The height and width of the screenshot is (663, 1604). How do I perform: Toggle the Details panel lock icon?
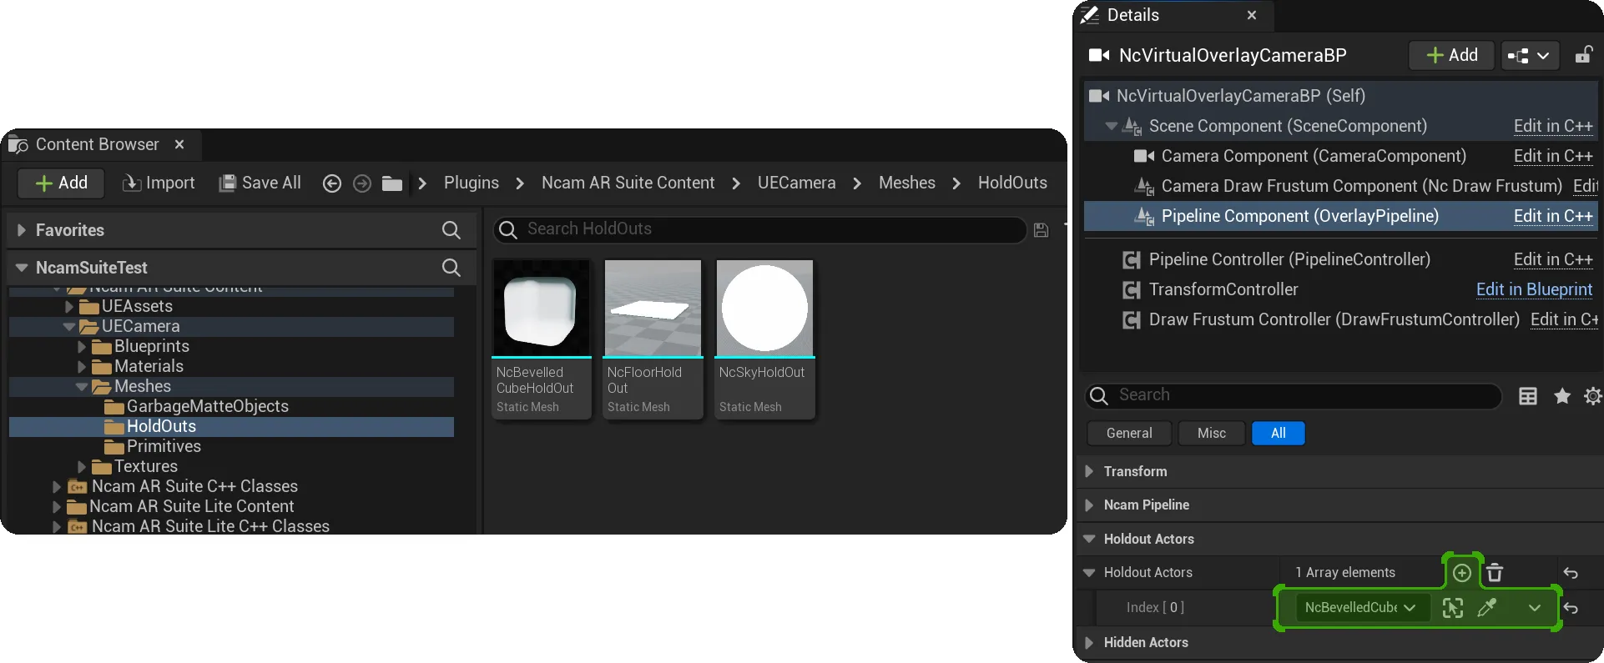[x=1583, y=55]
